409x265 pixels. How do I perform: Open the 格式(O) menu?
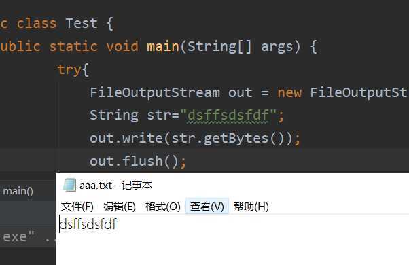[x=163, y=207]
